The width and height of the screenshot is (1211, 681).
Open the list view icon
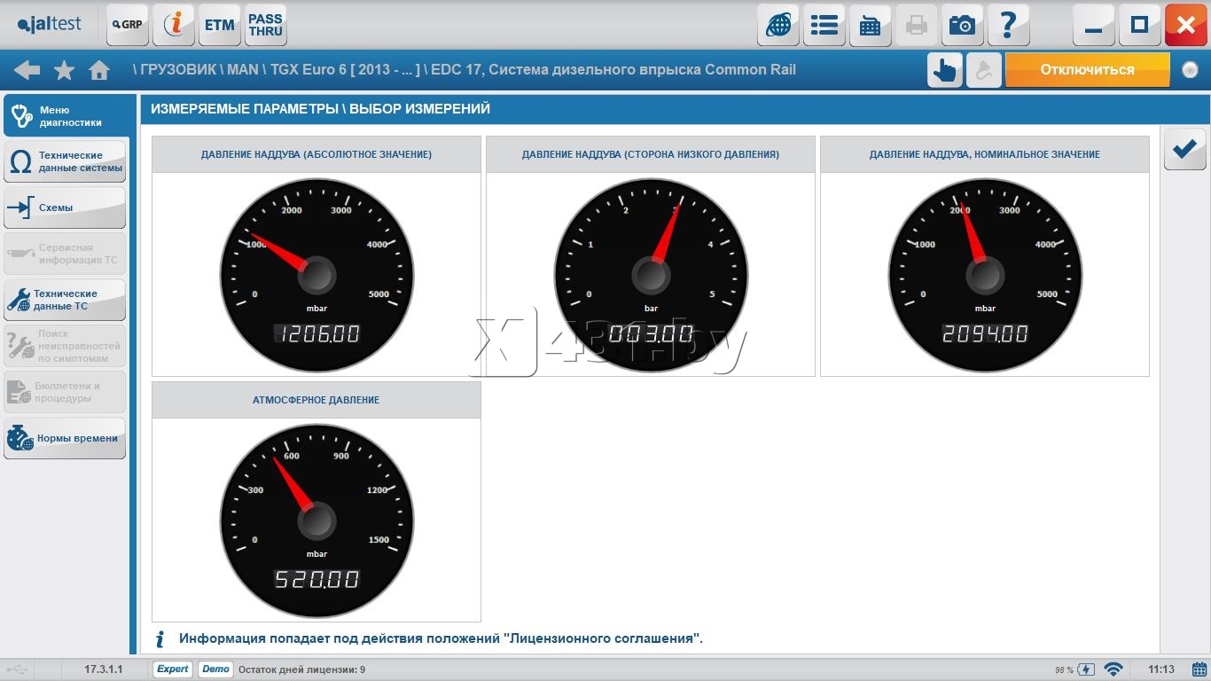(824, 25)
